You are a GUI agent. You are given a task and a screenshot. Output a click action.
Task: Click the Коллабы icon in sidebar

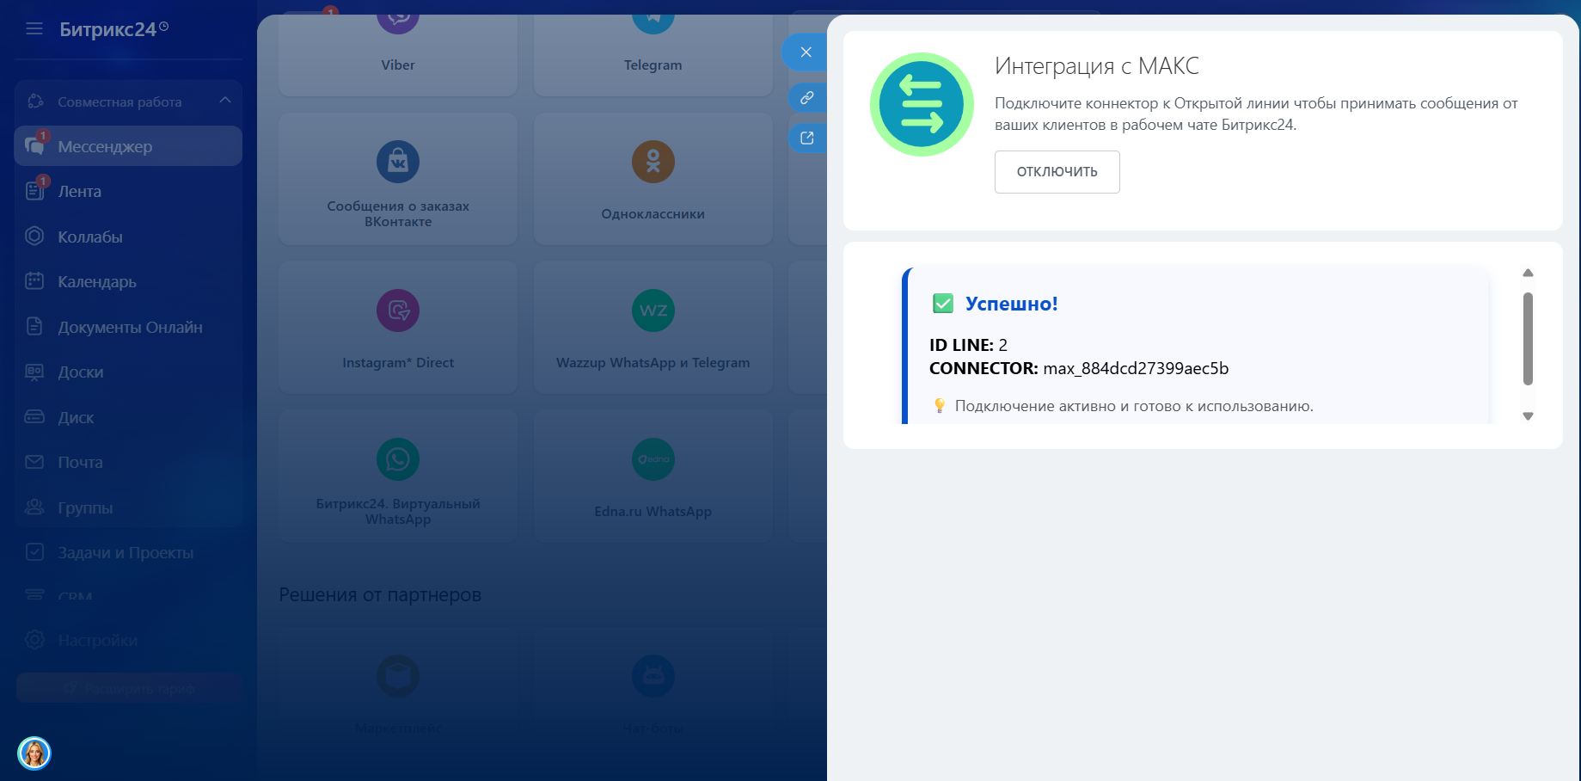34,237
